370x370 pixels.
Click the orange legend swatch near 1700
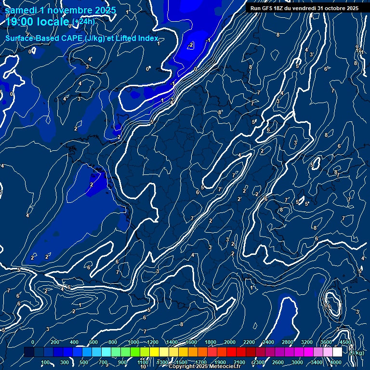click(x=202, y=352)
